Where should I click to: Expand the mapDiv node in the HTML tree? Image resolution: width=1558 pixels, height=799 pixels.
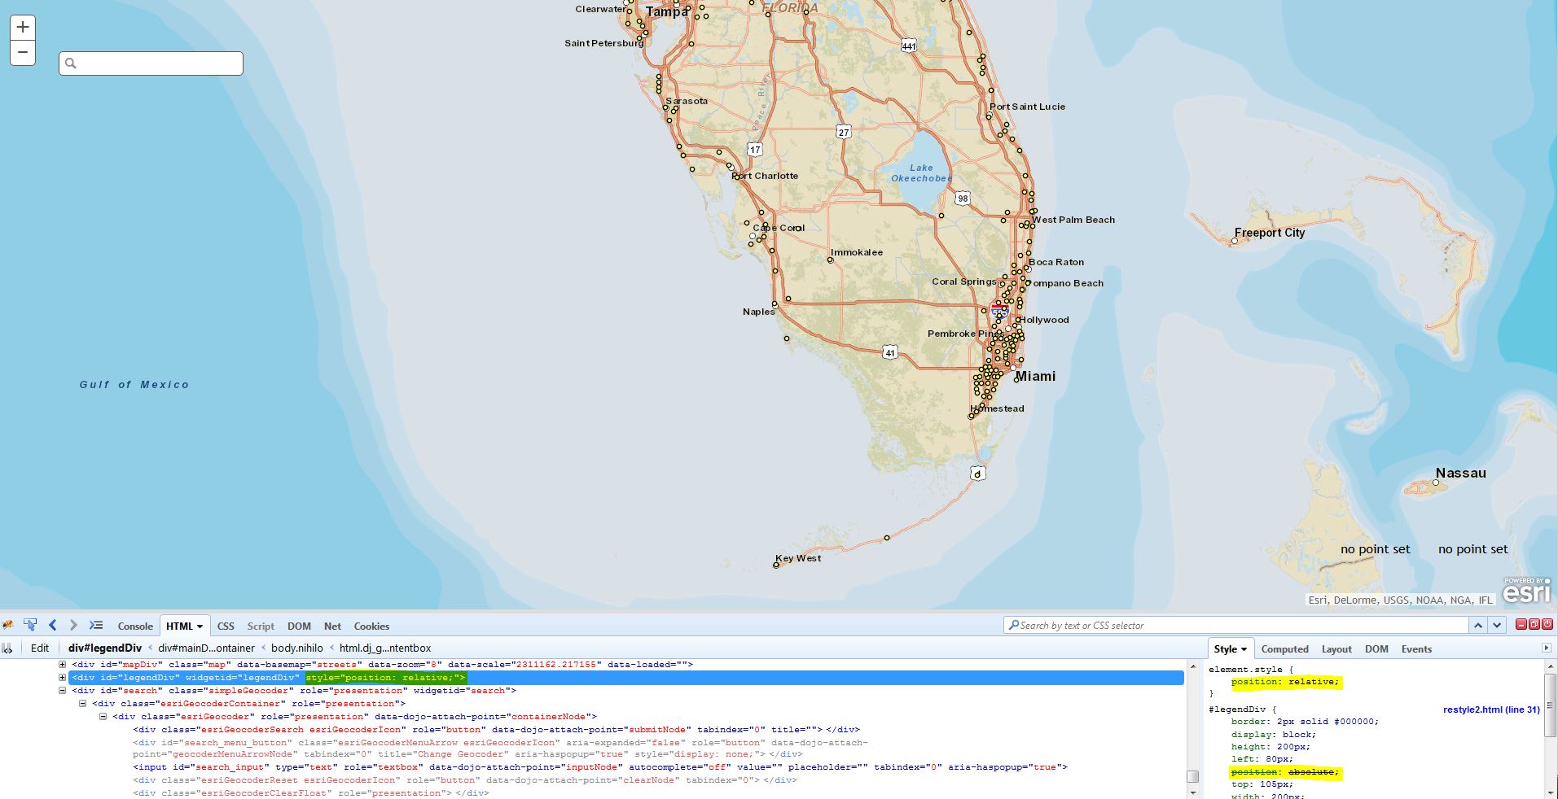point(63,665)
